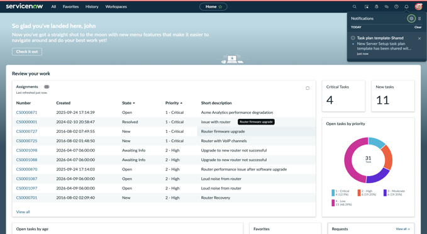
Task: Click 'Router Recovery' short description
Action: 216,198
